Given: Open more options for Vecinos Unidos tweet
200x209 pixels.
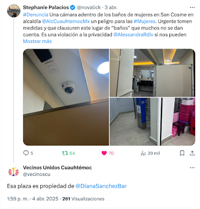Looking at the screenshot, I should click(192, 168).
